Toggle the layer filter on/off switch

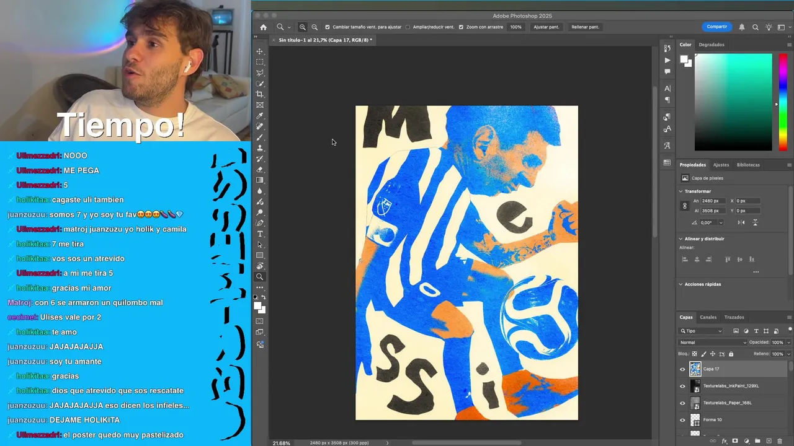pyautogui.click(x=790, y=330)
